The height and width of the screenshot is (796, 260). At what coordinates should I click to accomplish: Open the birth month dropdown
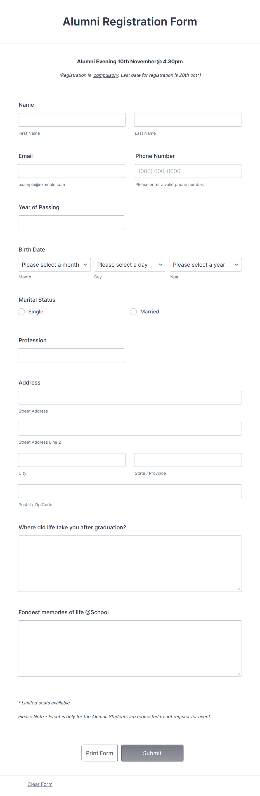tap(54, 264)
